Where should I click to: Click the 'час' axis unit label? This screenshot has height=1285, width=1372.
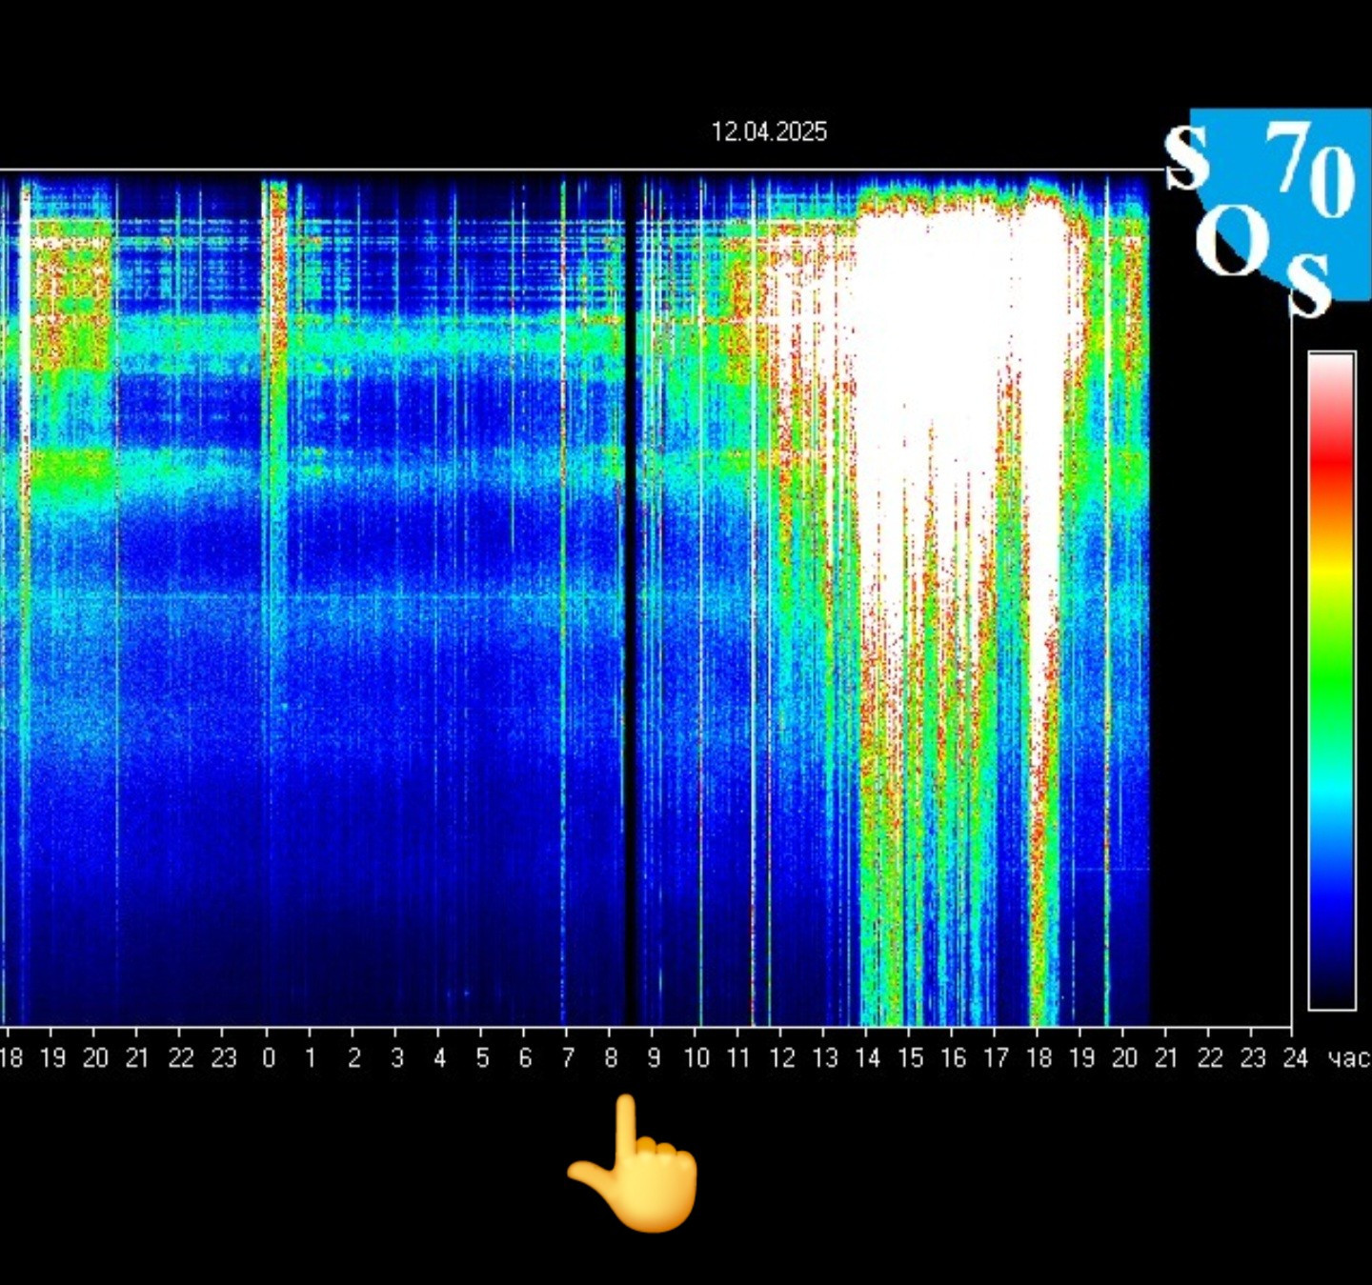point(1348,1058)
